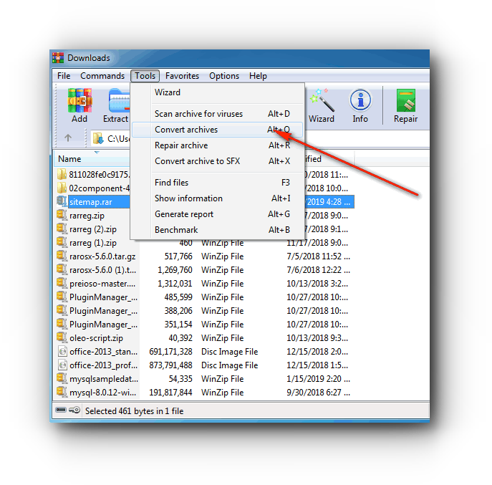Screen dimensions: 492x485
Task: Close the open Tools menu
Action: coord(145,76)
